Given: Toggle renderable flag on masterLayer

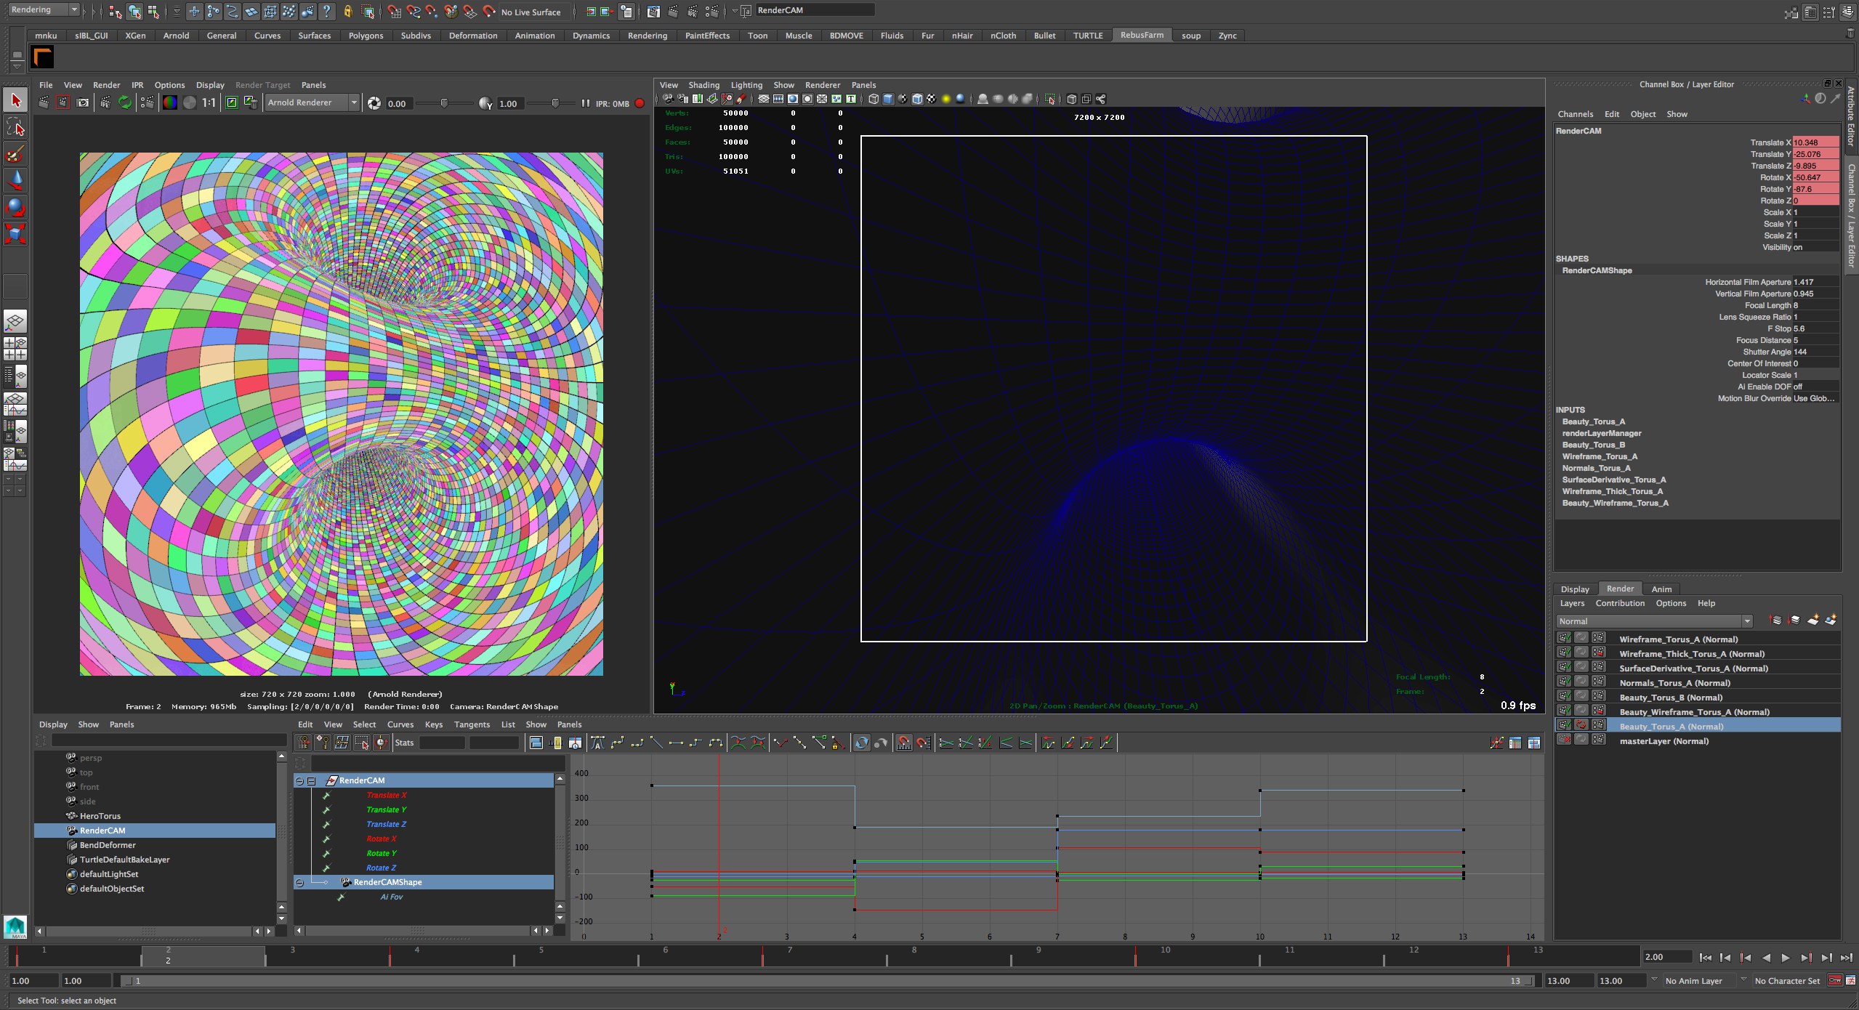Looking at the screenshot, I should pos(1564,740).
